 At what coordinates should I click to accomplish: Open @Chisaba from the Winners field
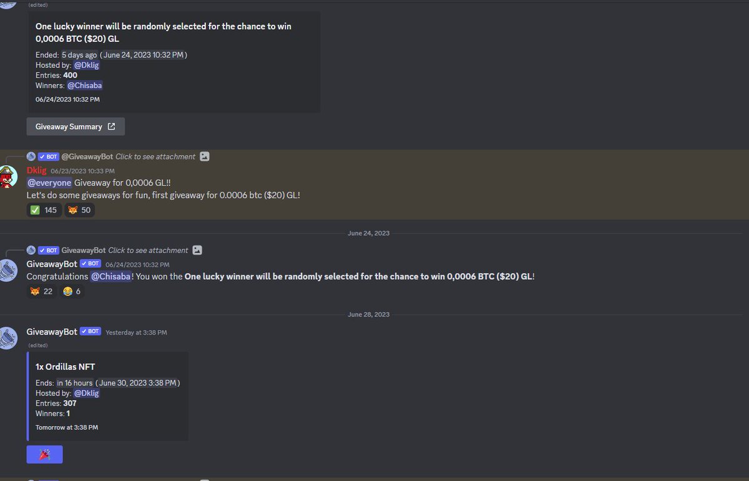tap(85, 85)
